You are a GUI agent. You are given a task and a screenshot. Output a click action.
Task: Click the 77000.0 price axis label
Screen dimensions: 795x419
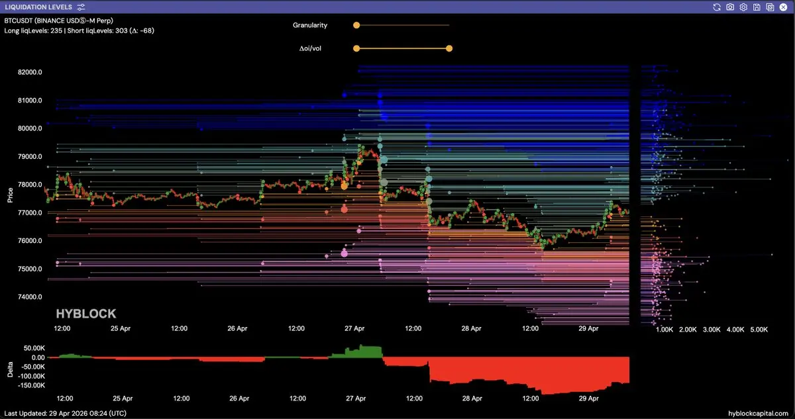pyautogui.click(x=30, y=213)
